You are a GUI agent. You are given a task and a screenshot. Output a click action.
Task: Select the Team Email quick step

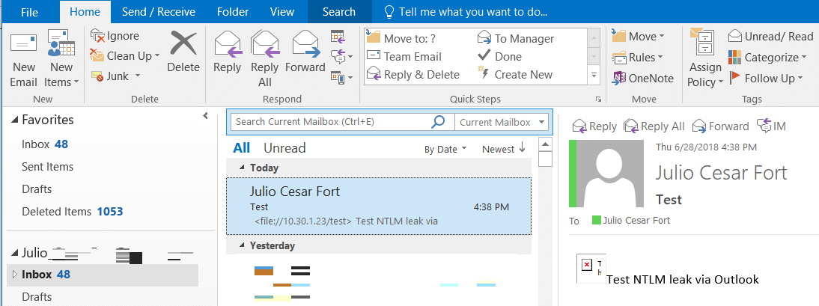(x=404, y=56)
